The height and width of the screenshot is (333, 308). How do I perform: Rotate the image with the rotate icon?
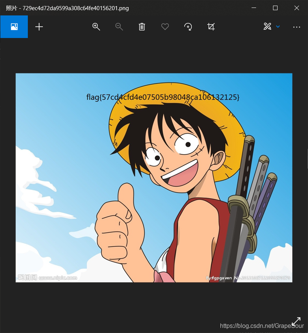188,27
